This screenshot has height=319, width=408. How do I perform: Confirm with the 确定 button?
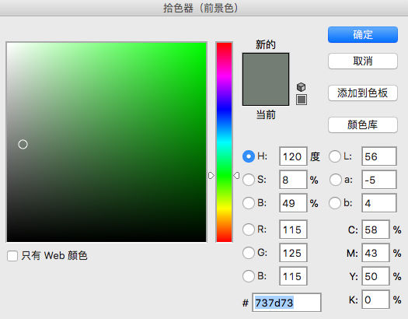pos(363,35)
